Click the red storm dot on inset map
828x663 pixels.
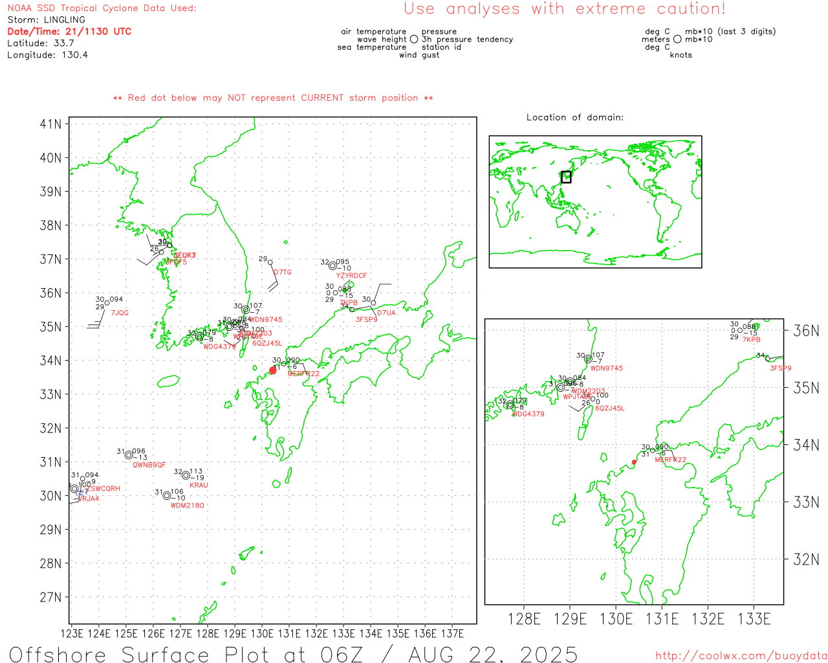pos(634,462)
